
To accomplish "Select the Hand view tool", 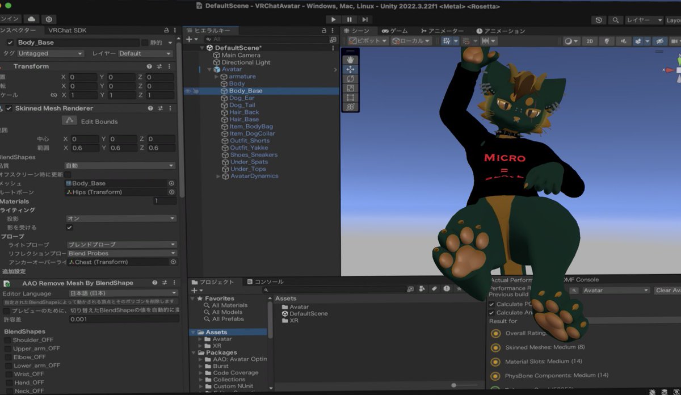I will click(x=350, y=60).
